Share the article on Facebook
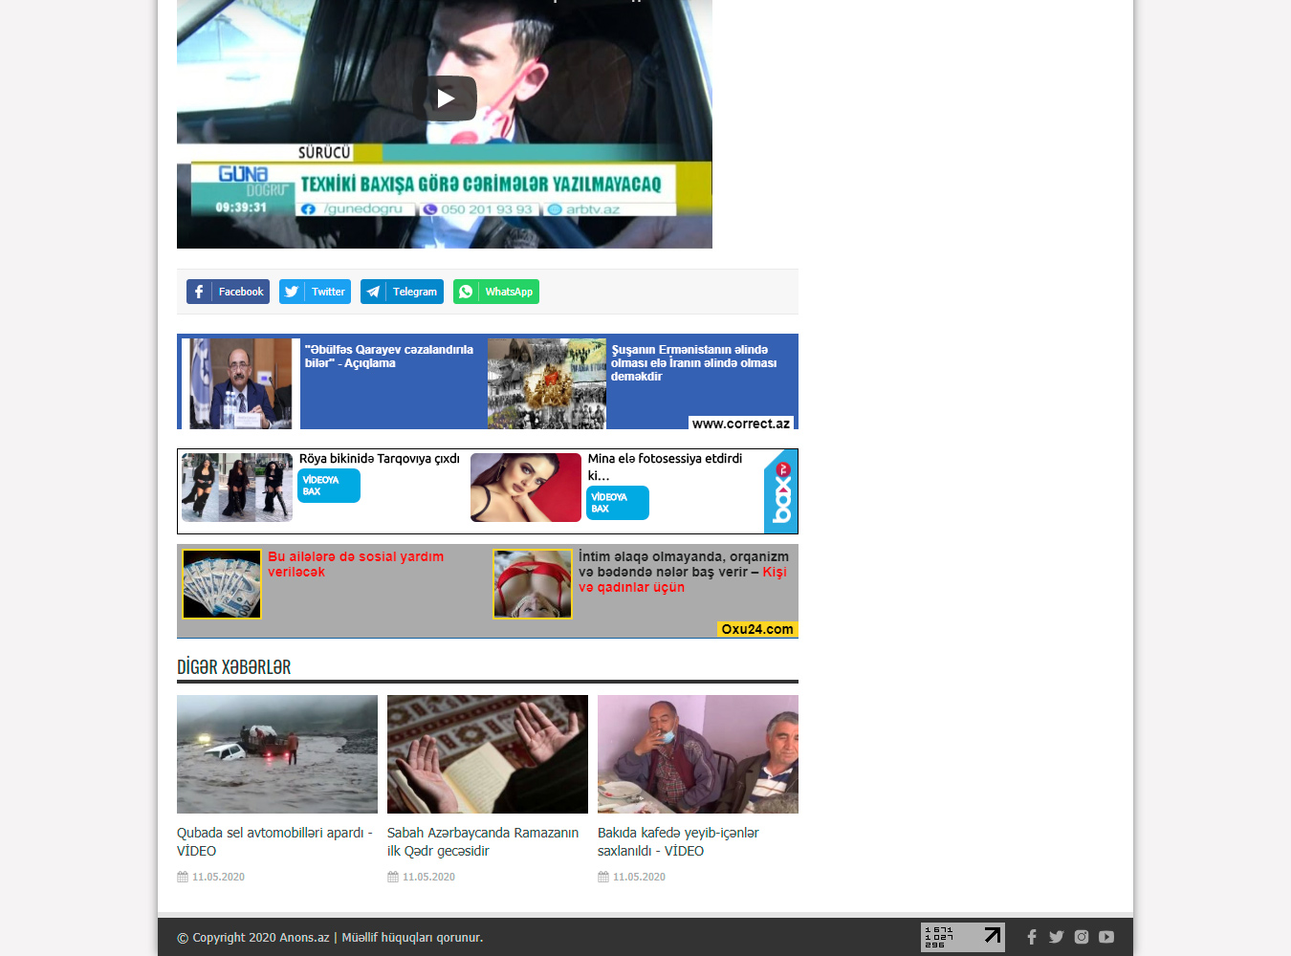The height and width of the screenshot is (956, 1291). (x=228, y=292)
